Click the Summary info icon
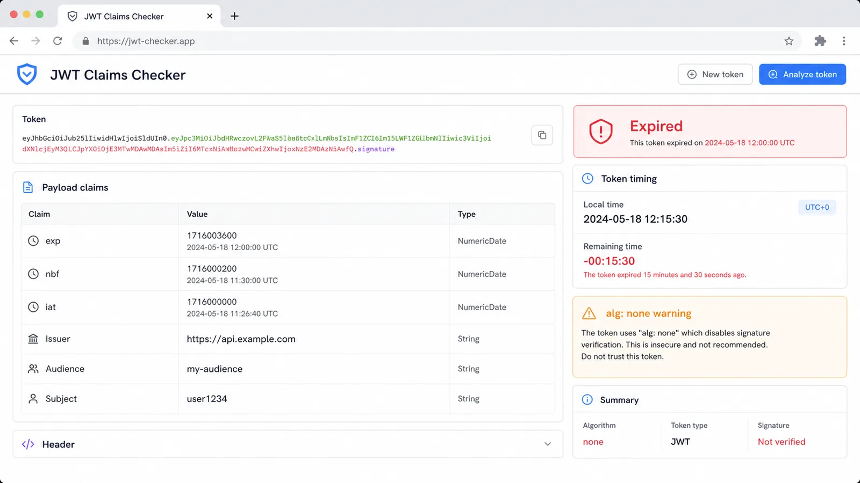 click(x=587, y=400)
